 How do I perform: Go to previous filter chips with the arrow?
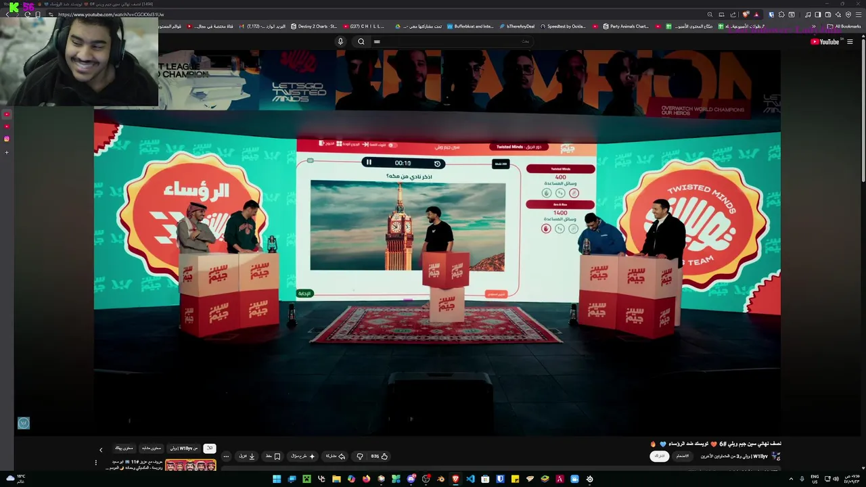(101, 450)
